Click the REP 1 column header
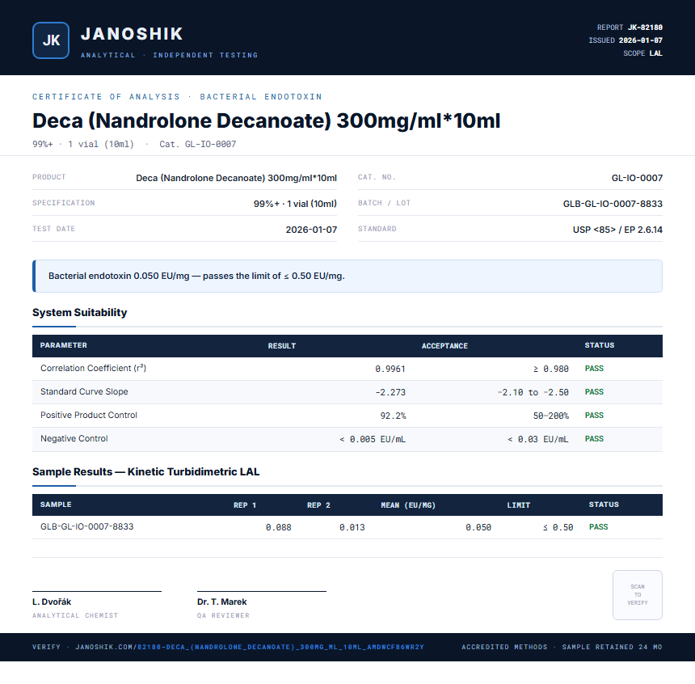695x684 pixels. (245, 505)
